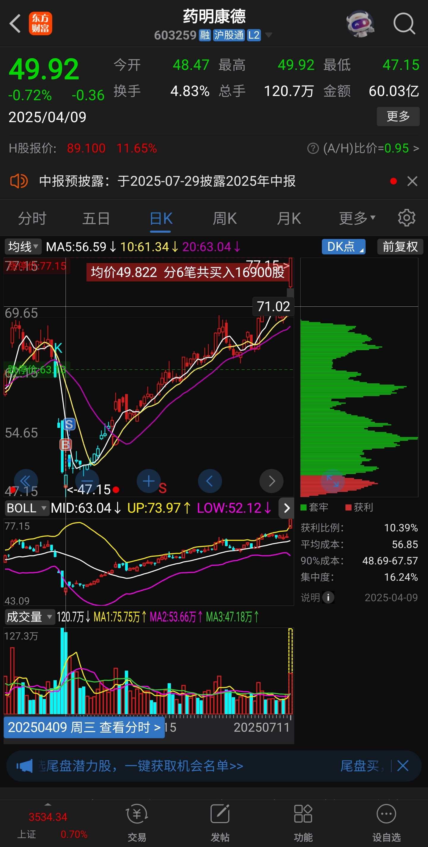
Task: Tap the 71.02 crosshair price label
Action: click(x=273, y=306)
